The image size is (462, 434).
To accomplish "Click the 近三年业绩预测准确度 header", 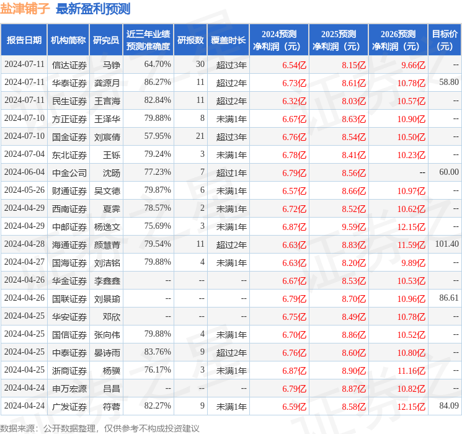I will (148, 40).
